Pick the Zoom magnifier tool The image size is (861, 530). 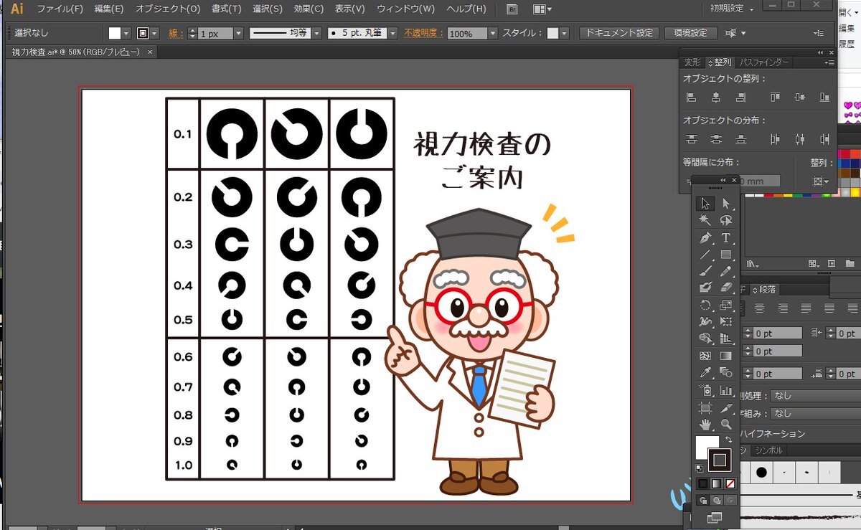[x=726, y=424]
